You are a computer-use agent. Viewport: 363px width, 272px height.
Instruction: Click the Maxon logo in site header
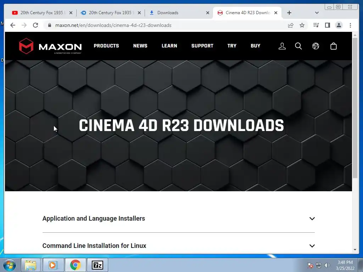click(50, 46)
